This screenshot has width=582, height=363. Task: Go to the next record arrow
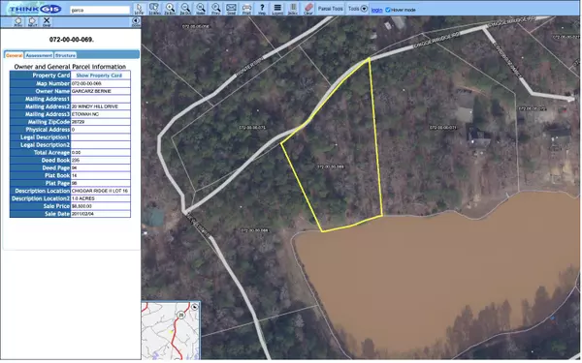(32, 22)
